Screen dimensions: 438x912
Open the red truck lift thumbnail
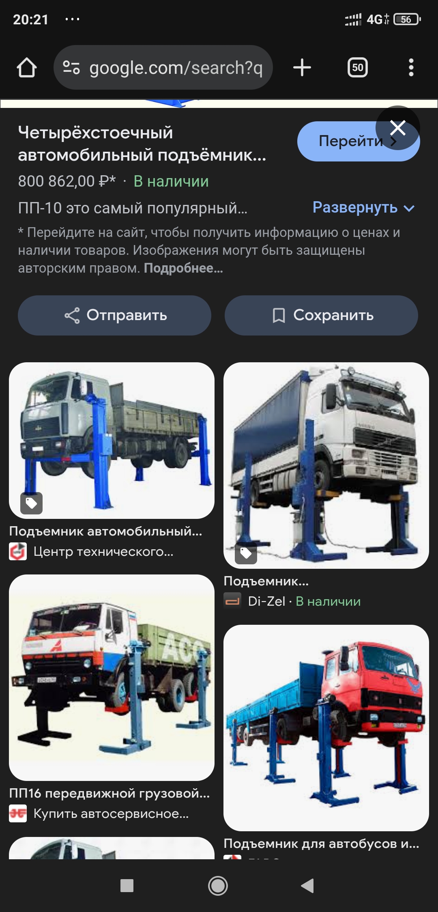(326, 728)
